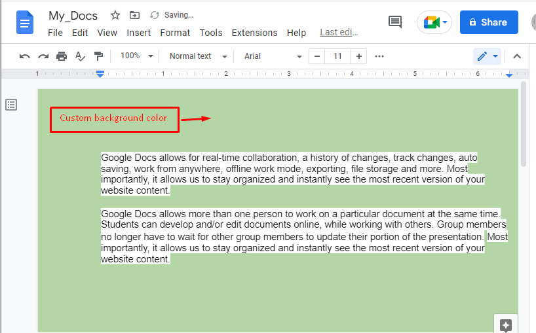Open the Insert menu
Screen dimensions: 536x333
pyautogui.click(x=138, y=33)
